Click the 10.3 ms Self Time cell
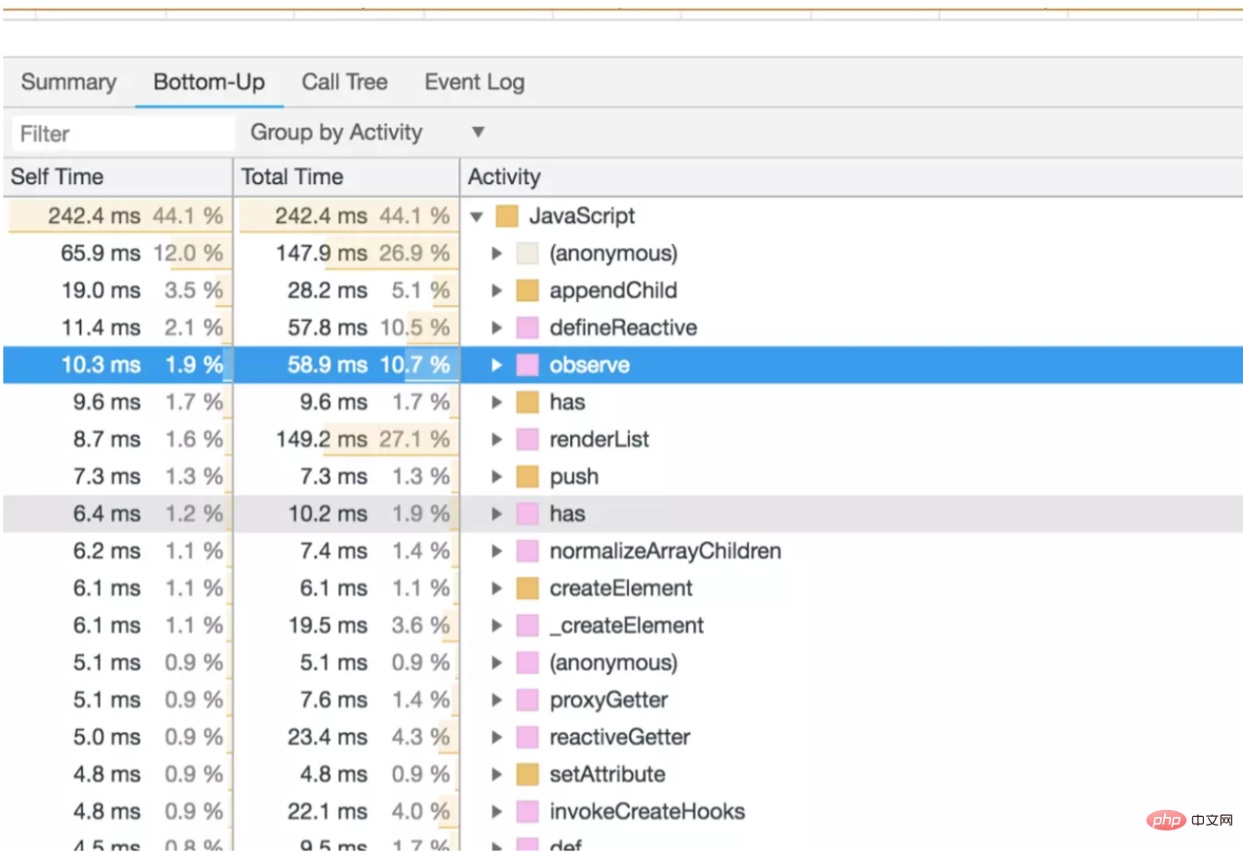This screenshot has width=1243, height=852. click(117, 366)
